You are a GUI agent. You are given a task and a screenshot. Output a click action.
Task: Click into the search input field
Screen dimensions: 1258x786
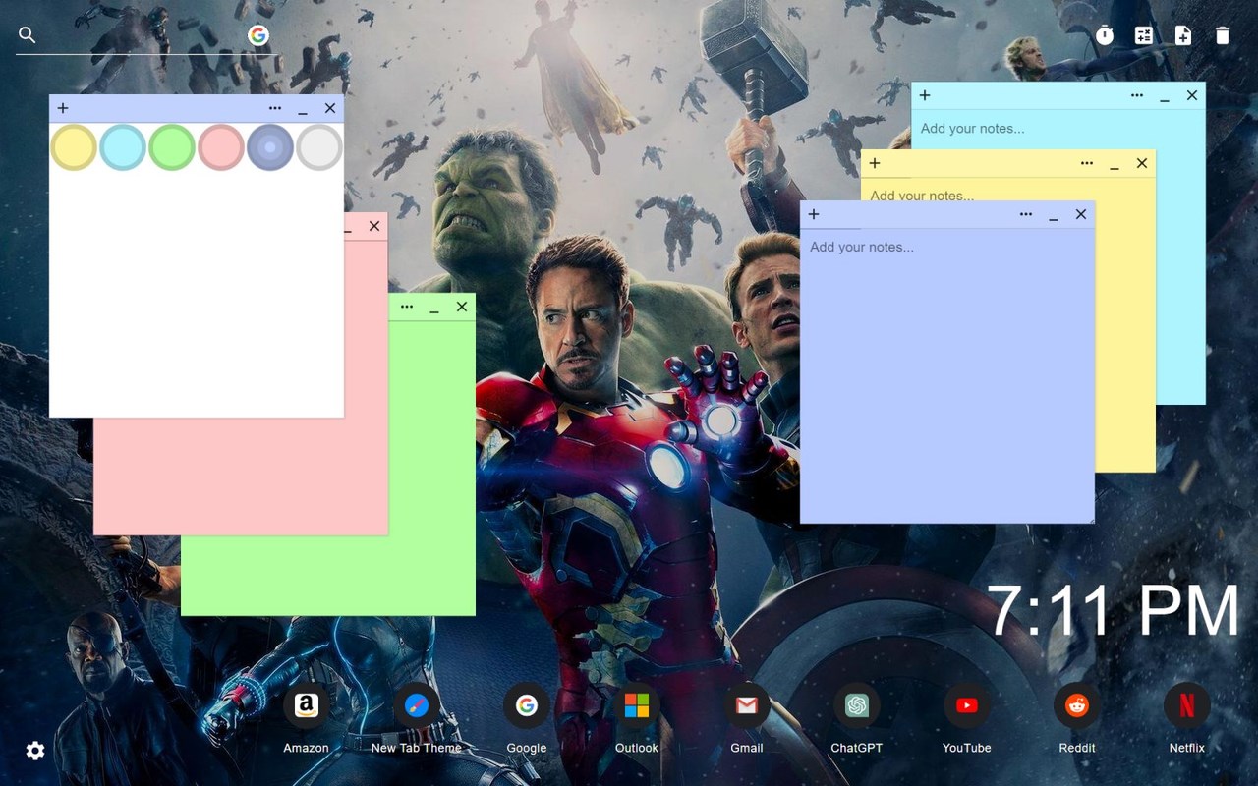pos(143,35)
